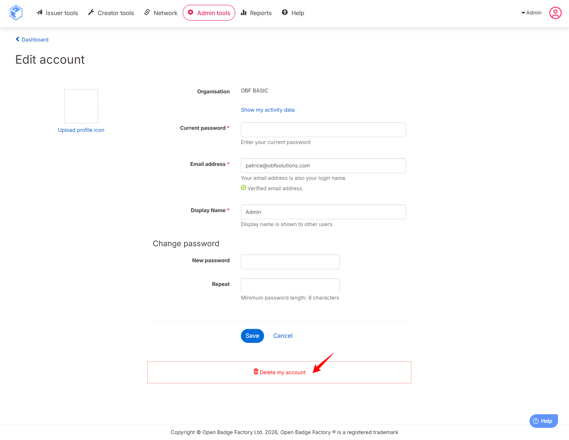This screenshot has height=440, width=569.
Task: Open the Reports menu item
Action: click(260, 13)
